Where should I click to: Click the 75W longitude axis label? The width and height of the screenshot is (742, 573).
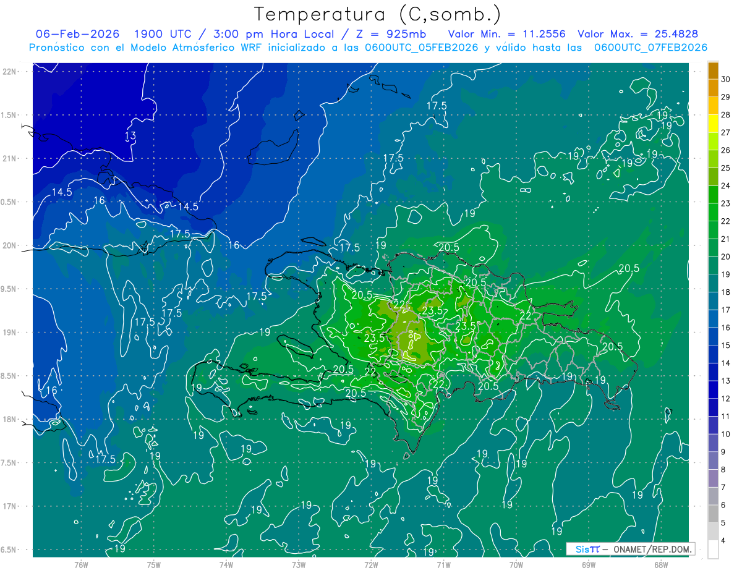click(x=154, y=565)
